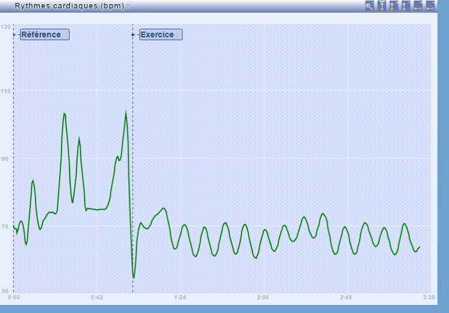Click the magnifier zoom-out icon
Viewport: 449px width, 313px height.
(x=370, y=6)
